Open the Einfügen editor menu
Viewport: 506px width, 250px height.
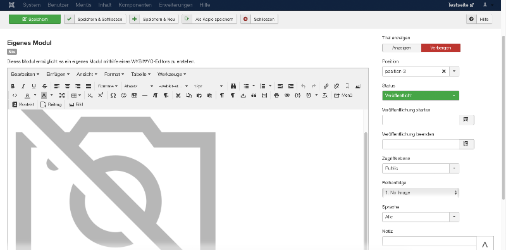(58, 74)
